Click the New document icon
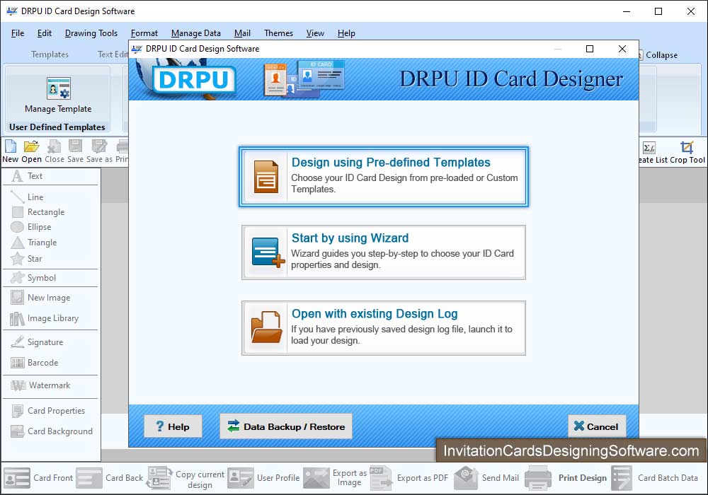Screen dimensions: 708x495 [x=11, y=146]
